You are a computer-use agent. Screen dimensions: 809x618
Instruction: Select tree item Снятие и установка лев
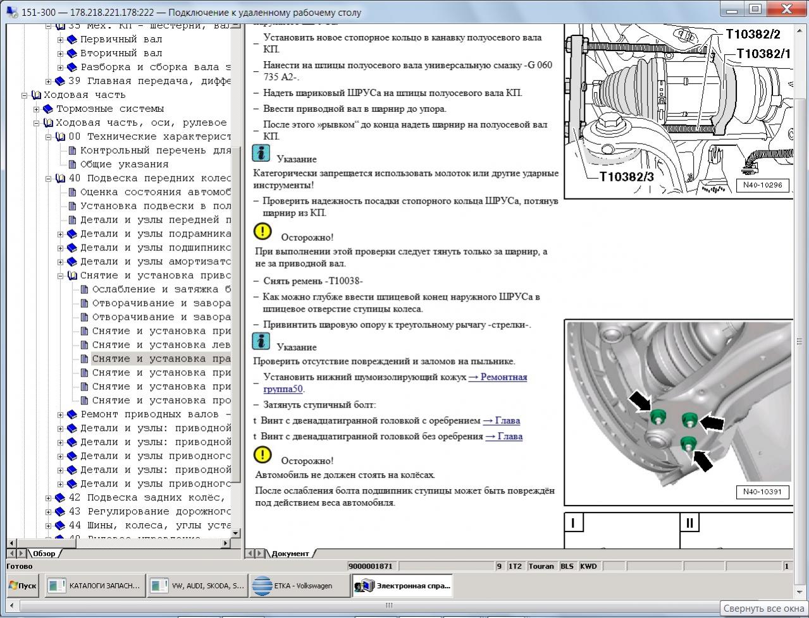161,345
